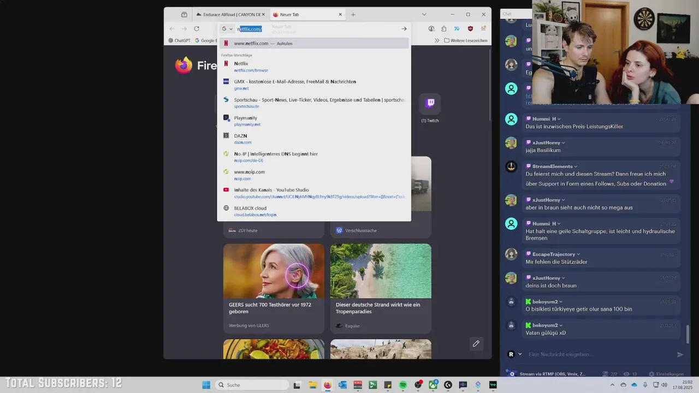The image size is (699, 393).
Task: Select Netflix netflix.com/browse suggestion
Action: [x=314, y=67]
